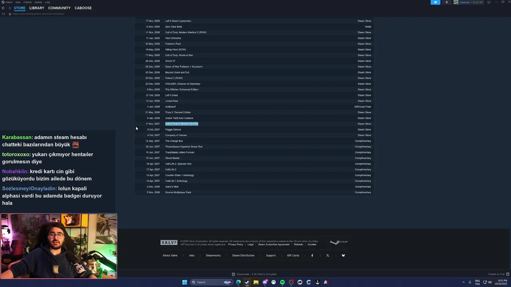The width and height of the screenshot is (511, 287).
Task: Open Discord from the taskbar
Action: [265, 282]
